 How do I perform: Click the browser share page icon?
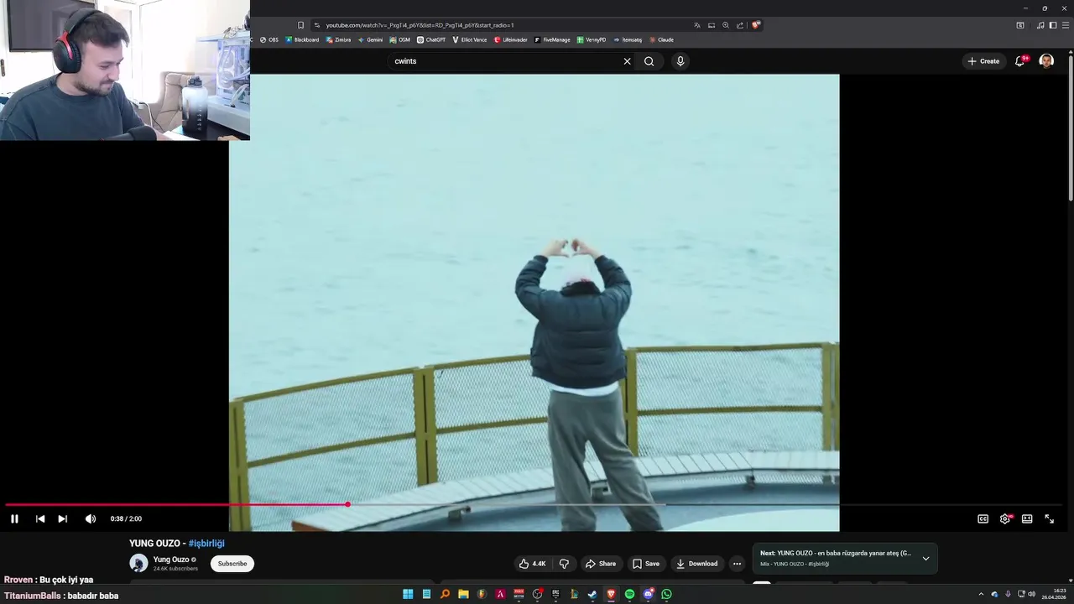[740, 25]
